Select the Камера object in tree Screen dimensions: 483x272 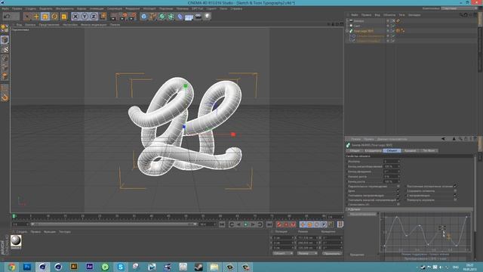point(358,21)
